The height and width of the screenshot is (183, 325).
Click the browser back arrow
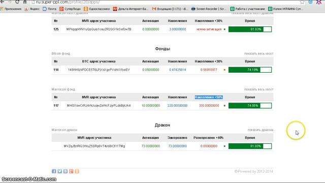click(x=3, y=2)
